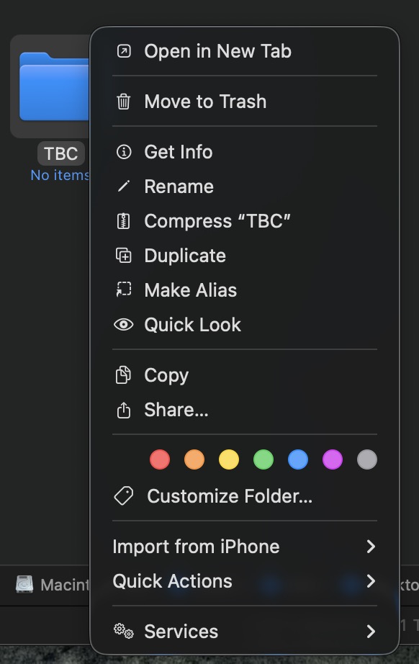This screenshot has height=664, width=419.
Task: Click the Services gears icon
Action: pos(124,632)
